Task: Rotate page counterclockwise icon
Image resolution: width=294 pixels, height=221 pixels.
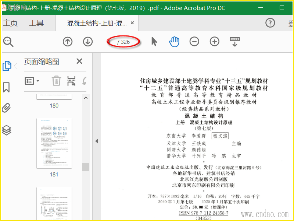Action: 85,81
